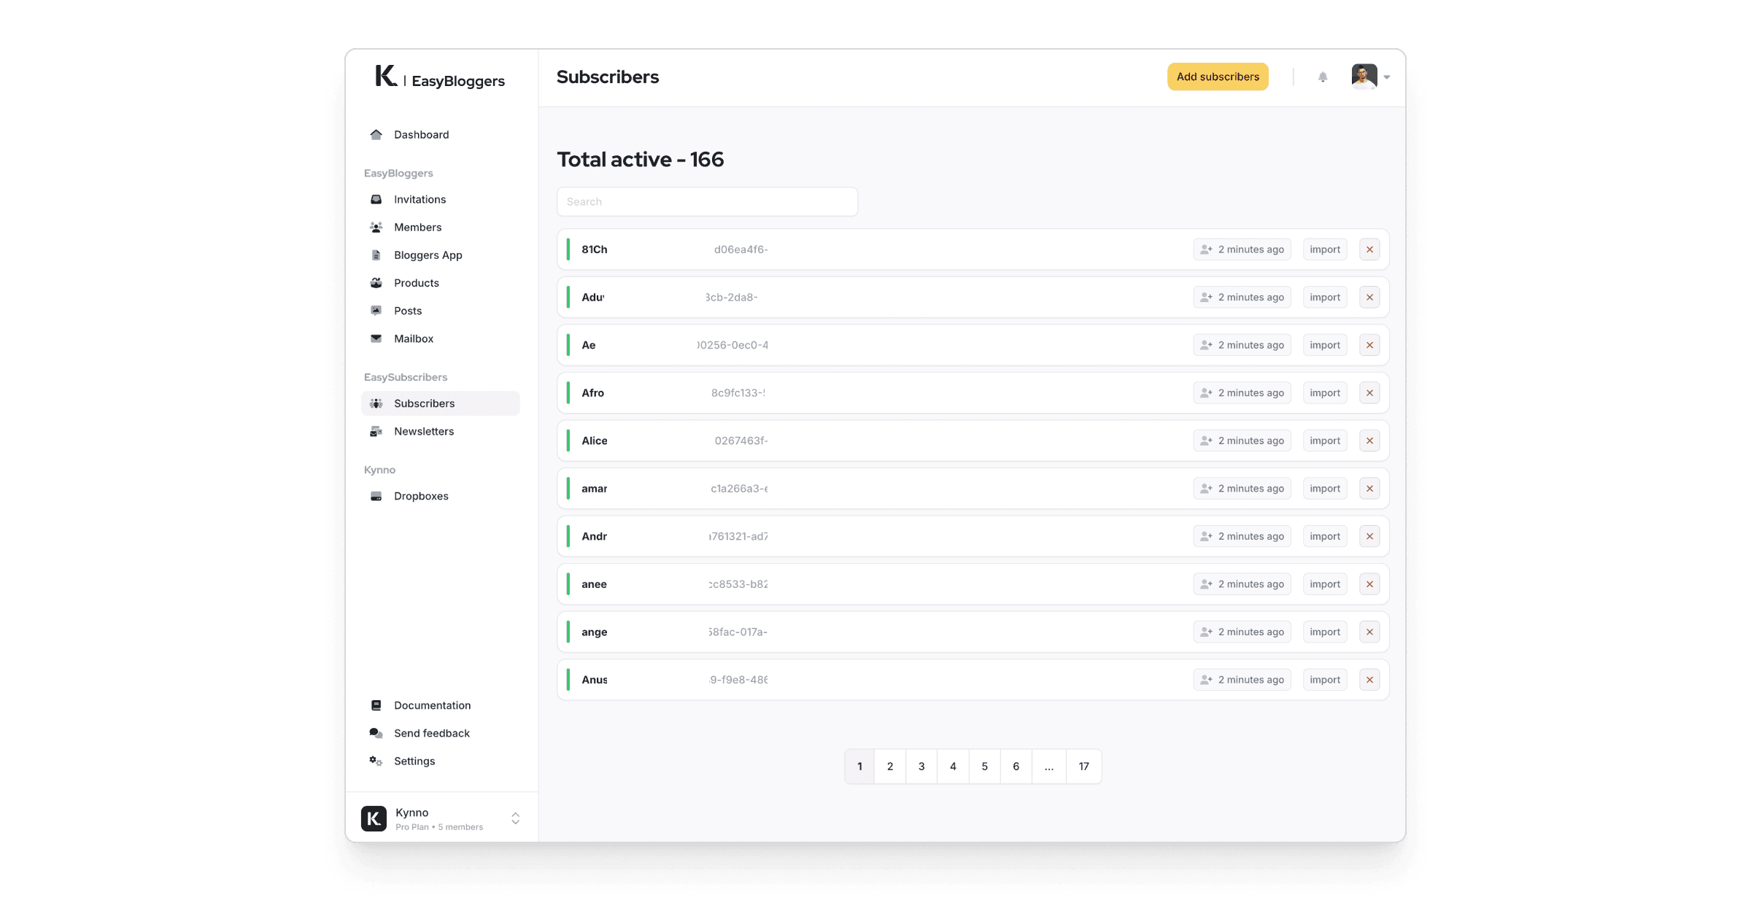1751x919 pixels.
Task: Go to page 3
Action: tap(921, 767)
